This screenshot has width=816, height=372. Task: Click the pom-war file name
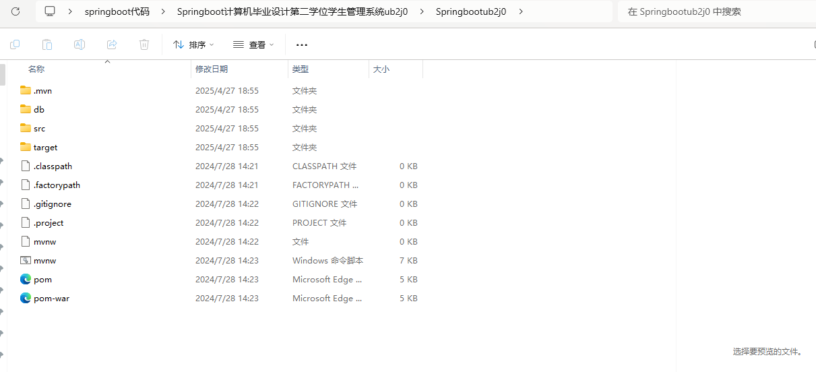51,298
